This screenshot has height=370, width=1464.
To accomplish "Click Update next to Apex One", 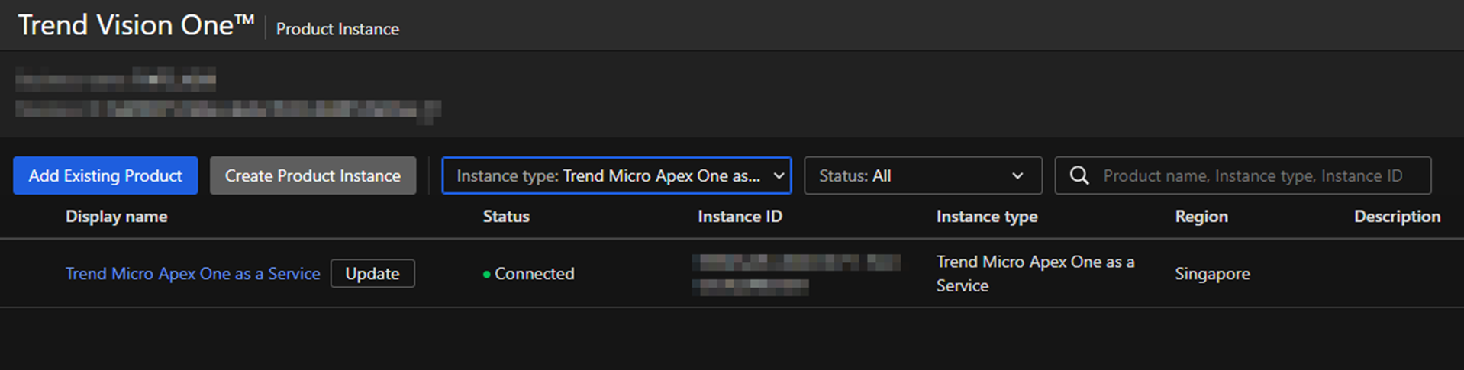I will point(372,274).
